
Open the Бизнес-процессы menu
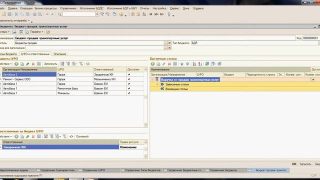(45, 8)
